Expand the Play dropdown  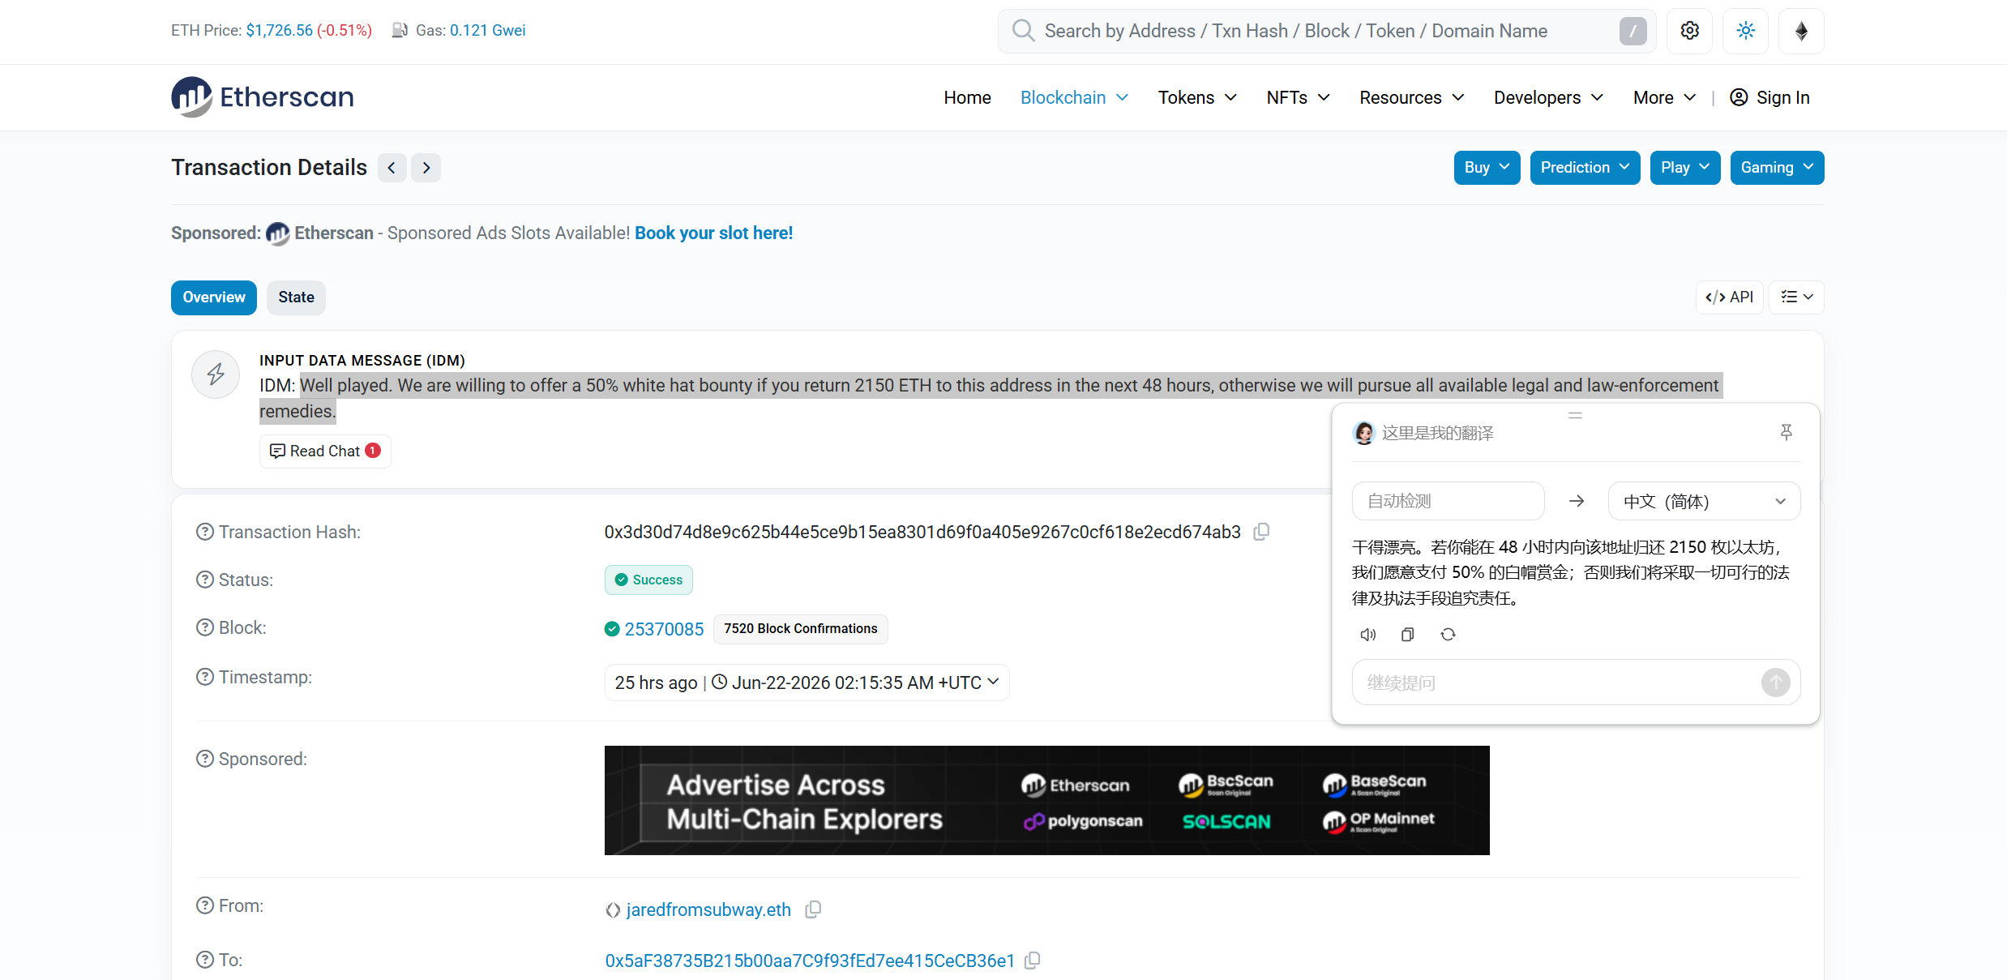(x=1684, y=168)
